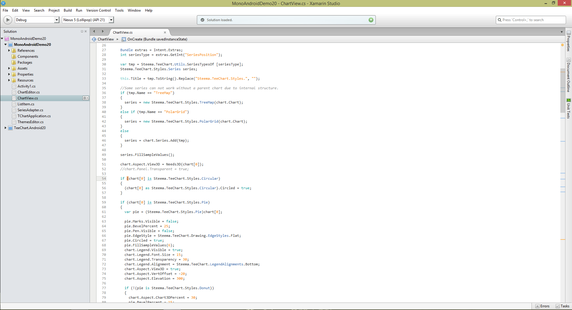This screenshot has height=310, width=572.
Task: Select ListItem.cs file
Action: click(26, 104)
